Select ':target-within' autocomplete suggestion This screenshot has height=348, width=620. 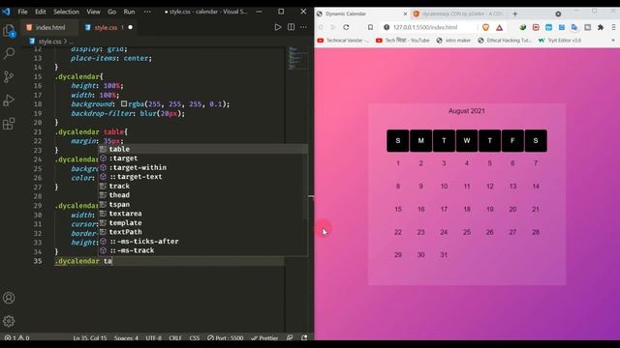pos(202,167)
